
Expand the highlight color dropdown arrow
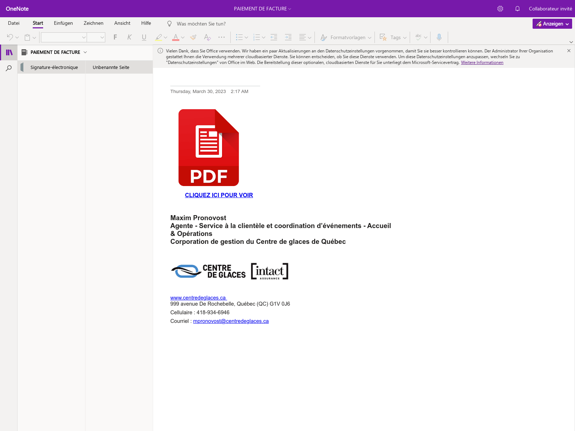165,37
